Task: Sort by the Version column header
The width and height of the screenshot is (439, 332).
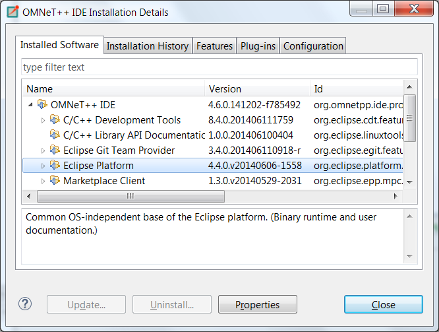Action: 257,89
